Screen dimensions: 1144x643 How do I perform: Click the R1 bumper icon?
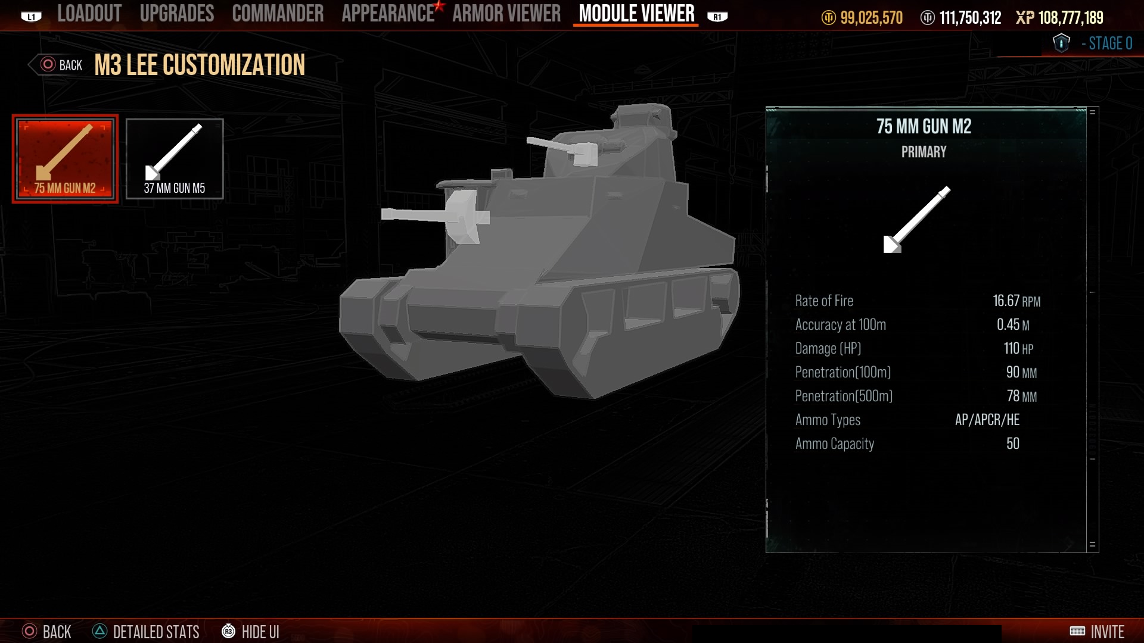(x=717, y=17)
